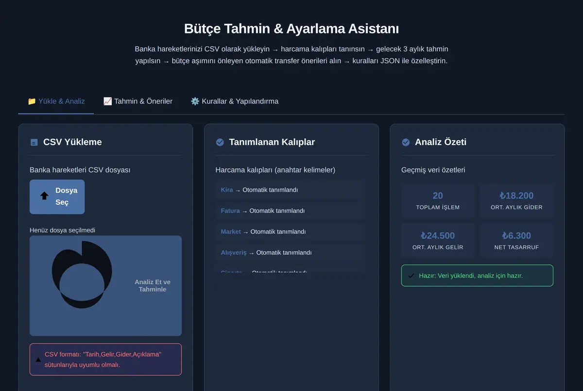Viewport: 583px width, 391px height.
Task: Click the checkmark icon in Hazır status message
Action: [411, 276]
